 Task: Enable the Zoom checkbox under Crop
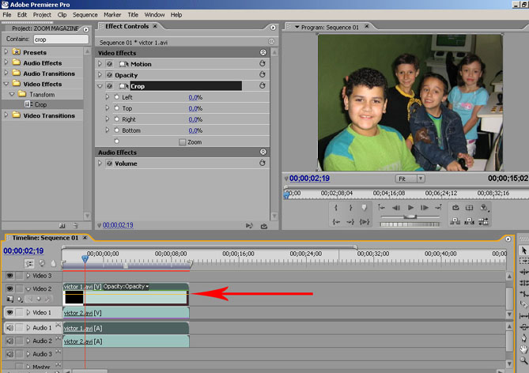coord(183,142)
